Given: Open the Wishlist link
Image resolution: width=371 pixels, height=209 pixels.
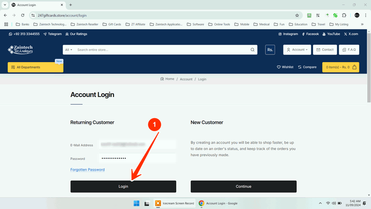Looking at the screenshot, I should 285,67.
